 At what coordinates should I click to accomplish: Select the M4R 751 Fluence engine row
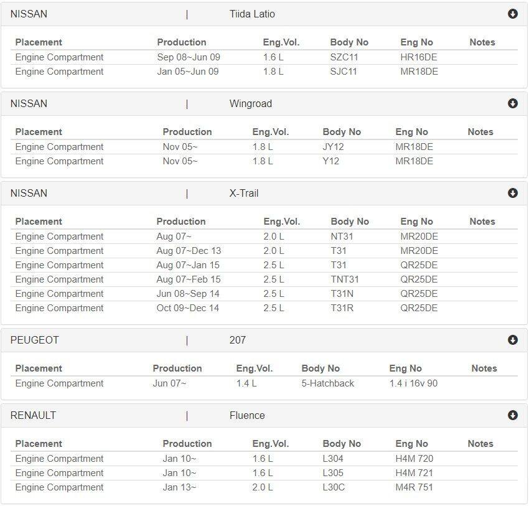(264, 487)
